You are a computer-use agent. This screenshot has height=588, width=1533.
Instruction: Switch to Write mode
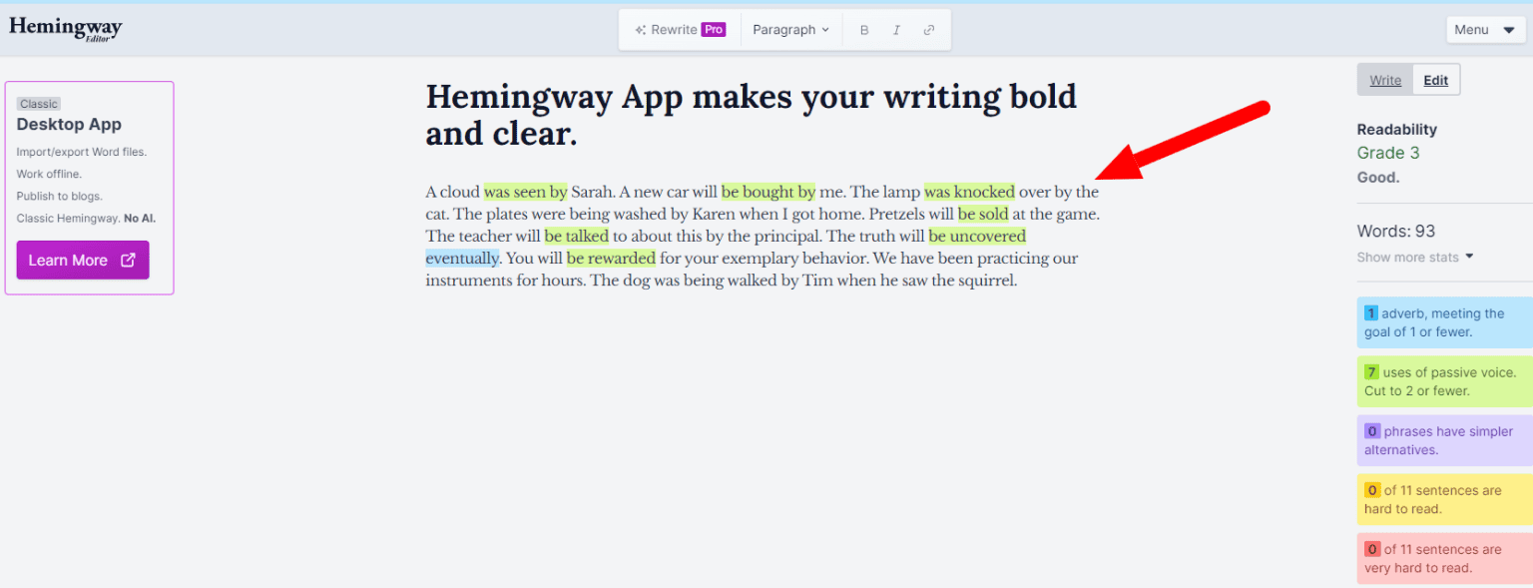[1384, 80]
